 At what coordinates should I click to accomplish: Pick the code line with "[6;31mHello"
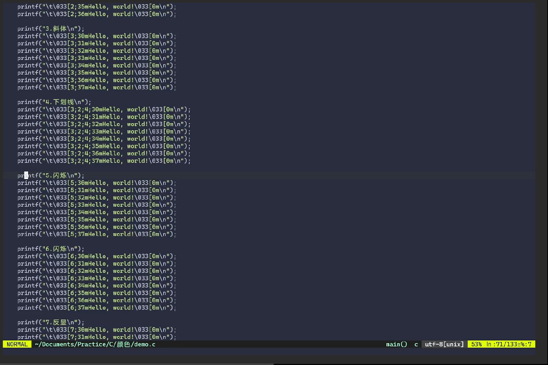[x=97, y=264]
